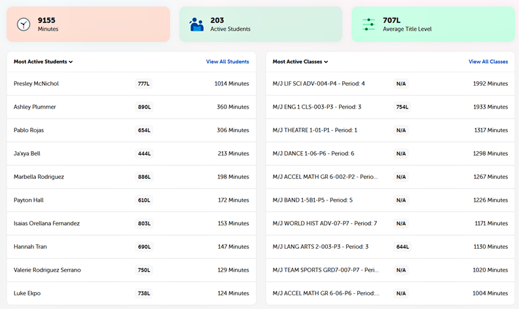The image size is (519, 309).
Task: Click the 444L badge for Ja'xya Bell
Action: click(x=144, y=154)
